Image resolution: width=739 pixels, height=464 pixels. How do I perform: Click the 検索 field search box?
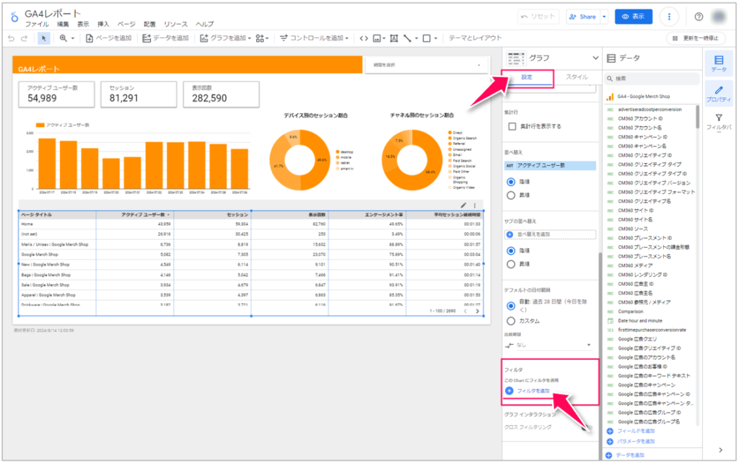pos(652,79)
